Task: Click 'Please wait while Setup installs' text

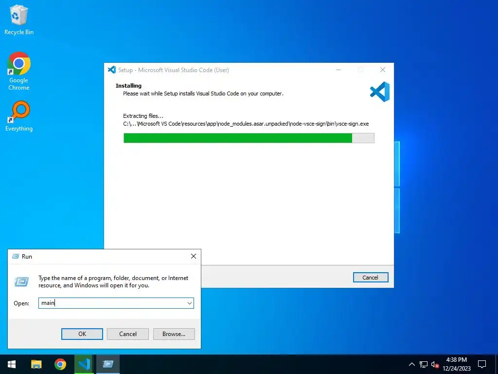Action: click(x=203, y=93)
